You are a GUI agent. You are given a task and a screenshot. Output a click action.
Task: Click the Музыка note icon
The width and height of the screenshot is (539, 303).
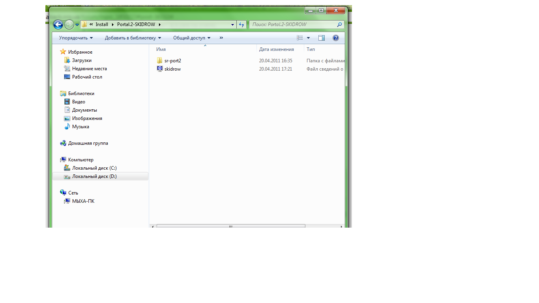point(67,127)
